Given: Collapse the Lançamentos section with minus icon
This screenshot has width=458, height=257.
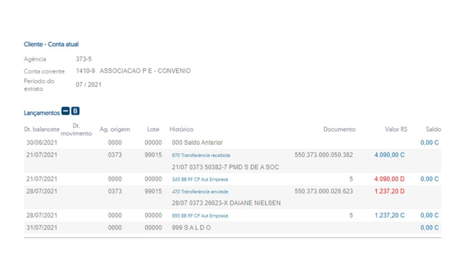Looking at the screenshot, I should tap(66, 111).
